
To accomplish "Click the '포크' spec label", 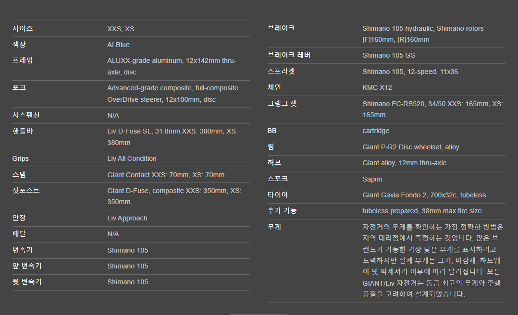I will tap(19, 88).
